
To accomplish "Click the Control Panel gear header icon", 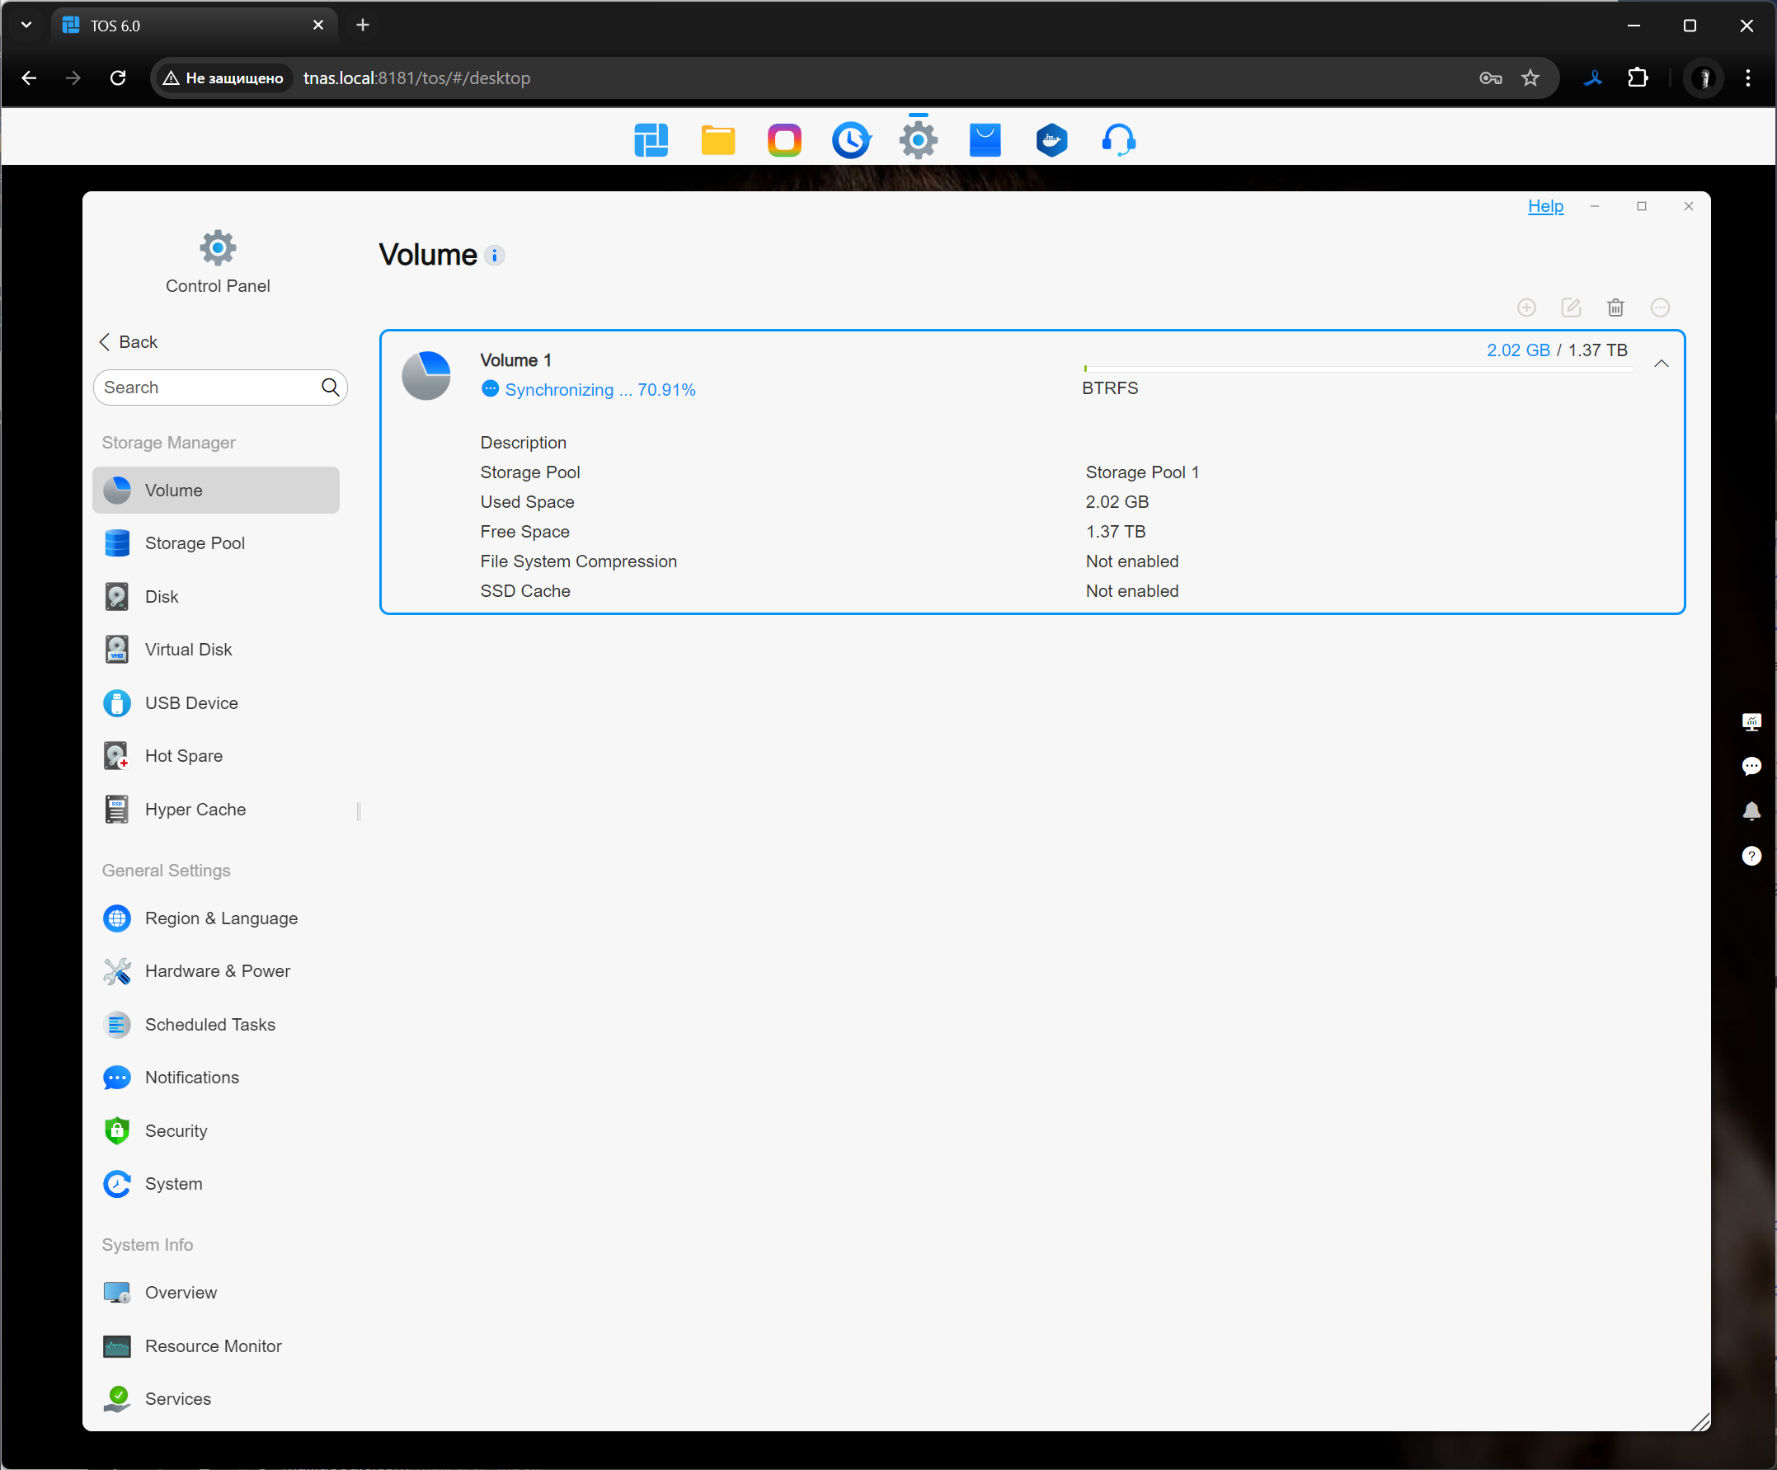I will point(218,248).
